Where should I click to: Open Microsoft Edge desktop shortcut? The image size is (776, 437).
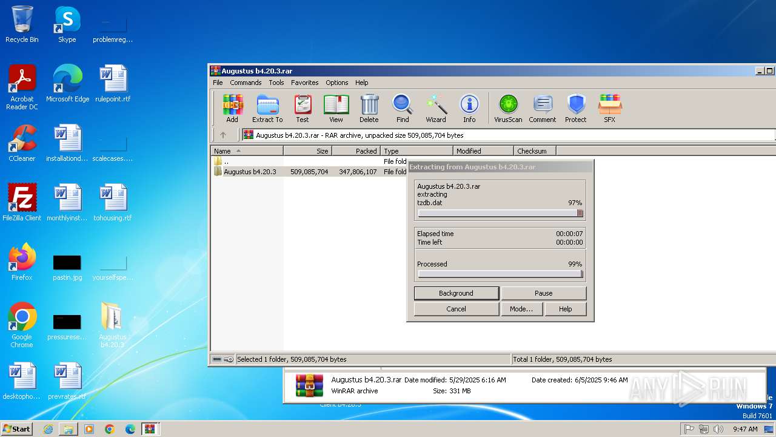(67, 84)
